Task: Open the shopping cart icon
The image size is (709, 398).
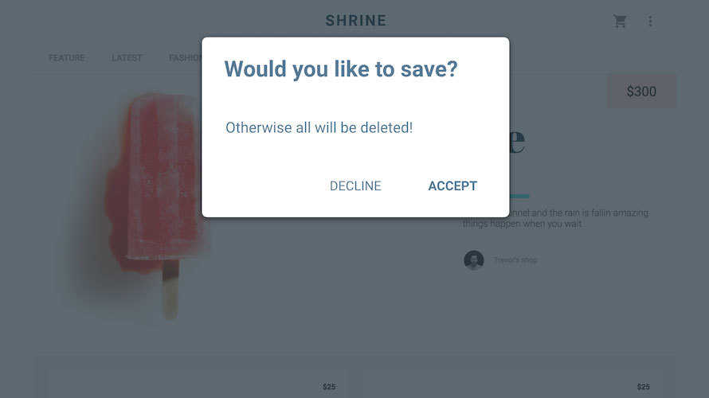Action: tap(620, 21)
